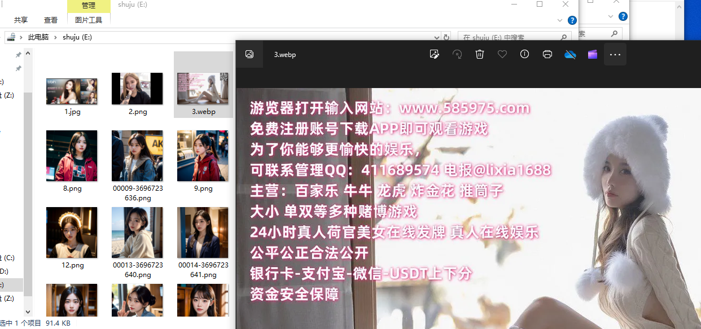Image resolution: width=701 pixels, height=329 pixels.
Task: Delete the photo using the trash icon
Action: (480, 54)
